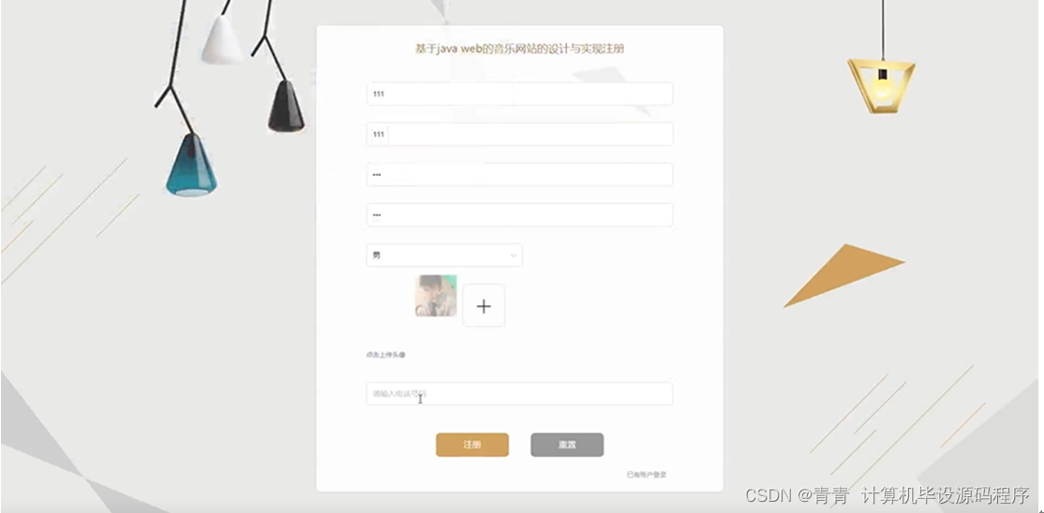Click the gray 重置 reset button

tap(567, 446)
